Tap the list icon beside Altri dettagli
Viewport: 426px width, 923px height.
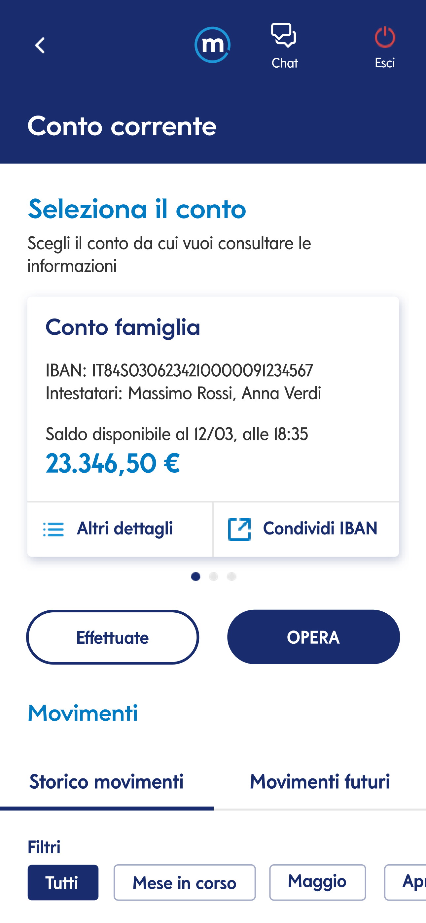pyautogui.click(x=53, y=529)
